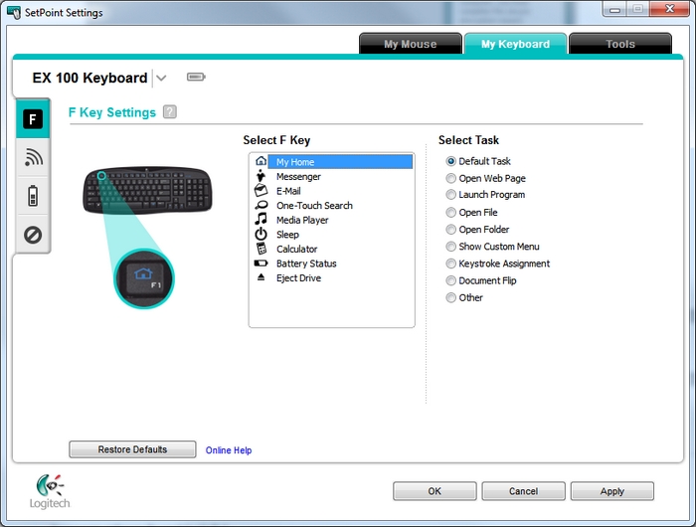Open the Online Help link

[x=229, y=450]
